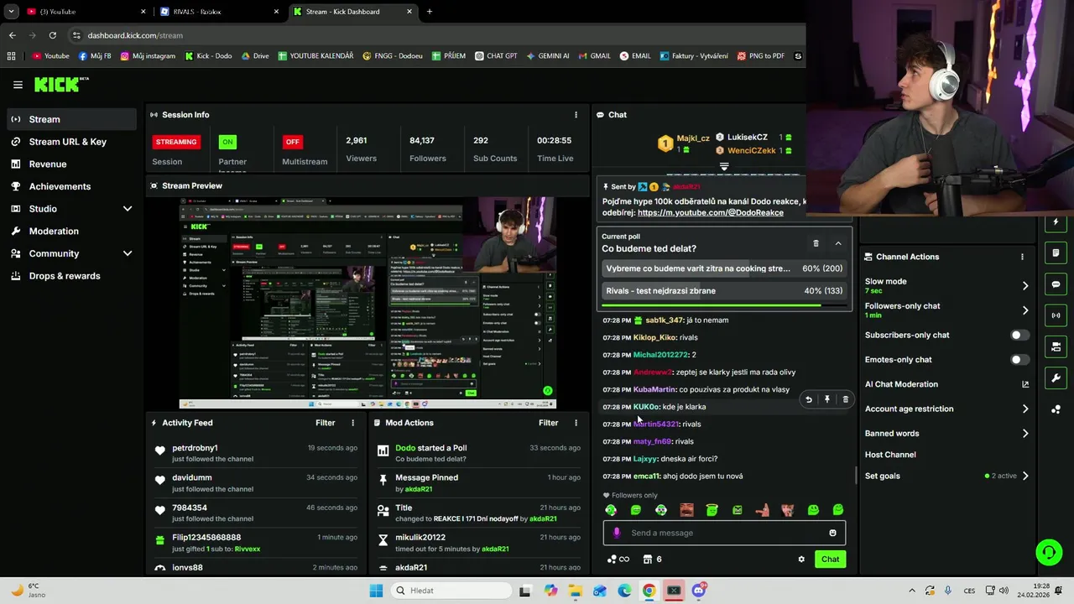Click the broadcast signal icon in the right sidebar
The height and width of the screenshot is (604, 1074).
pos(1056,315)
